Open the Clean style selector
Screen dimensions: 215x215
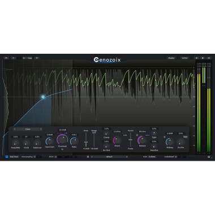(x=28, y=129)
